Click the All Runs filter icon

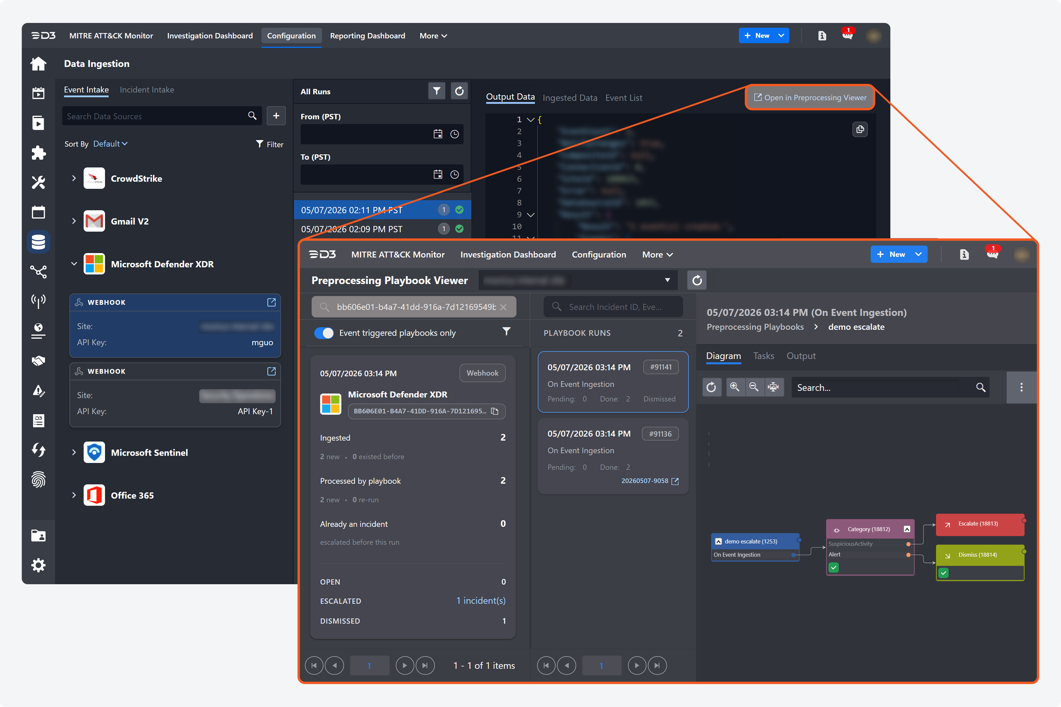coord(436,91)
